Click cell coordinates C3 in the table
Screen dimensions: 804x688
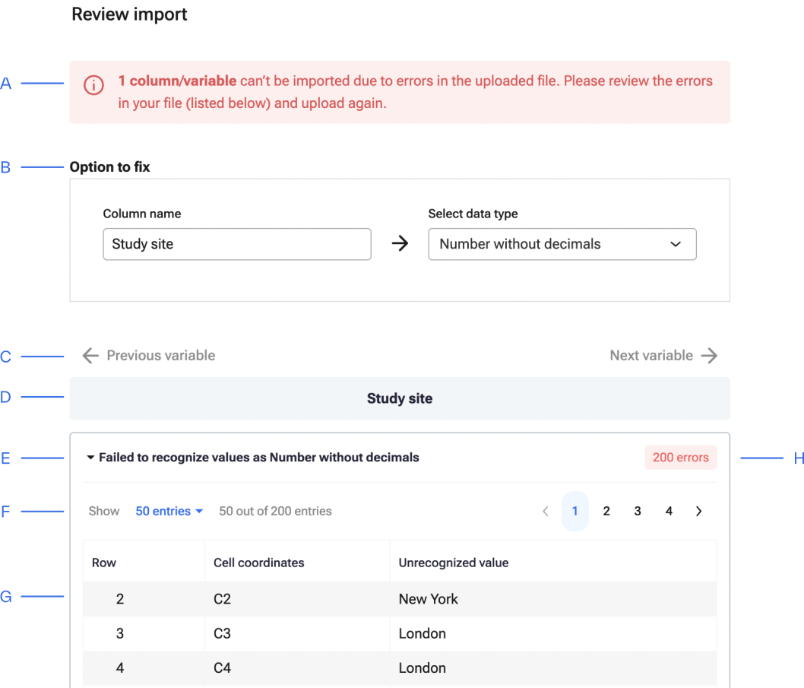(x=222, y=633)
